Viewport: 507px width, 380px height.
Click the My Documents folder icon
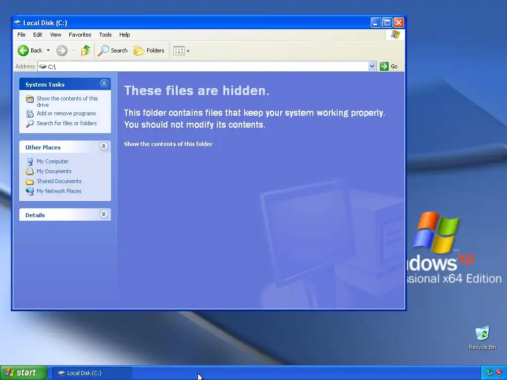30,172
